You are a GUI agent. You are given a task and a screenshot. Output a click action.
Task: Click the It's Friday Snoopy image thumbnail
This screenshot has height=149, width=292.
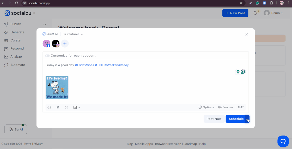57,88
